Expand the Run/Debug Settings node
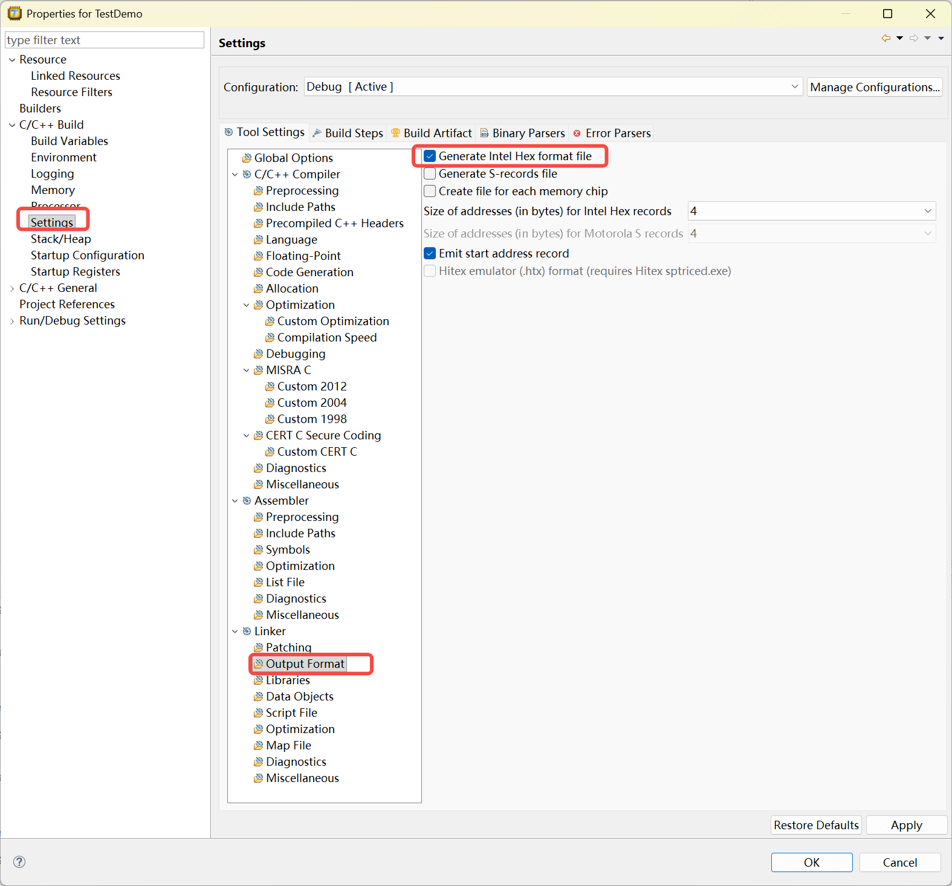Viewport: 952px width, 886px height. click(x=12, y=321)
